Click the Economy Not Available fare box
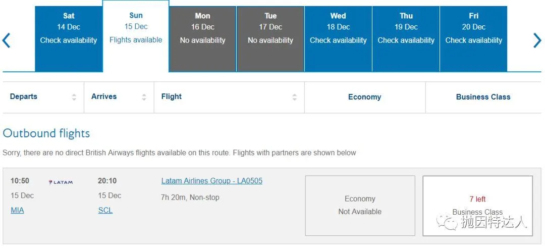545x246 pixels. [x=360, y=205]
